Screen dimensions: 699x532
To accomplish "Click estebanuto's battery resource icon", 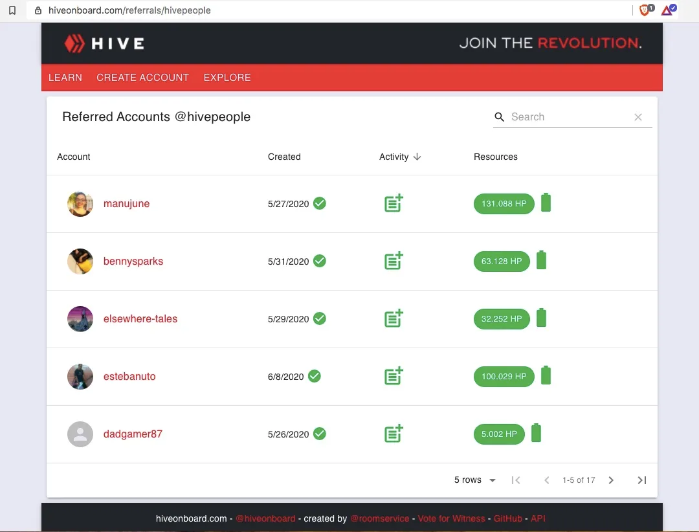I will coord(546,375).
